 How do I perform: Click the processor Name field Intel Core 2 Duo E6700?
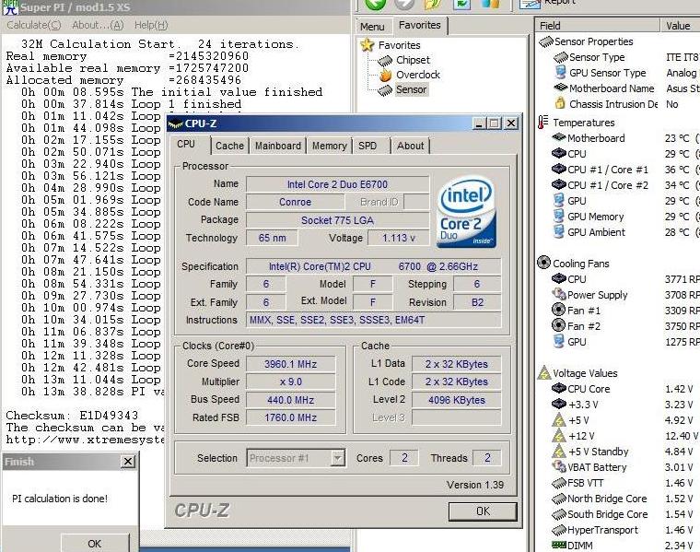click(x=337, y=184)
